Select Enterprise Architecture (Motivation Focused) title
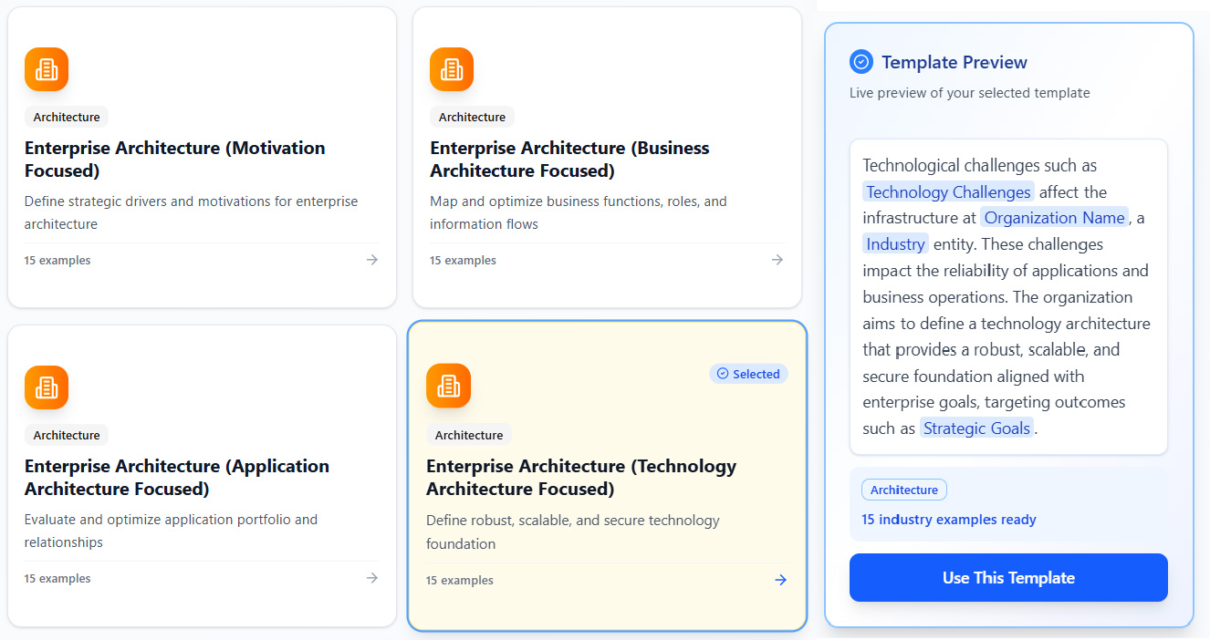Image resolution: width=1210 pixels, height=640 pixels. 174,160
